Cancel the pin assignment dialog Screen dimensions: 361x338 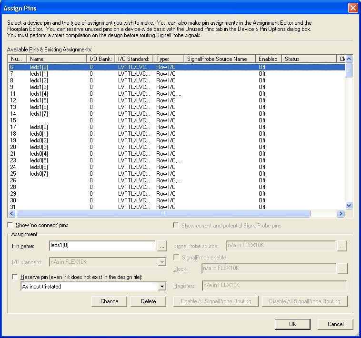click(x=335, y=324)
